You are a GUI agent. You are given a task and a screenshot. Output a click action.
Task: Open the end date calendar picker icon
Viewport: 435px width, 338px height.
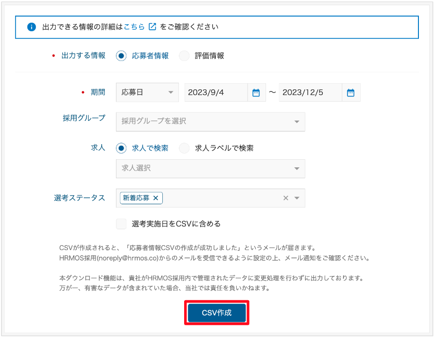351,93
